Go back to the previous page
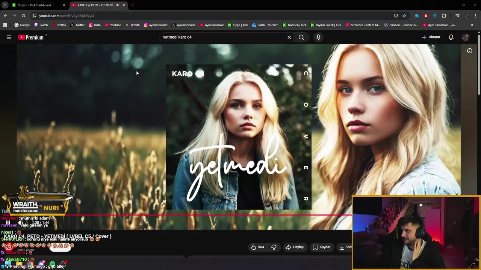The image size is (481, 270). coord(5,16)
